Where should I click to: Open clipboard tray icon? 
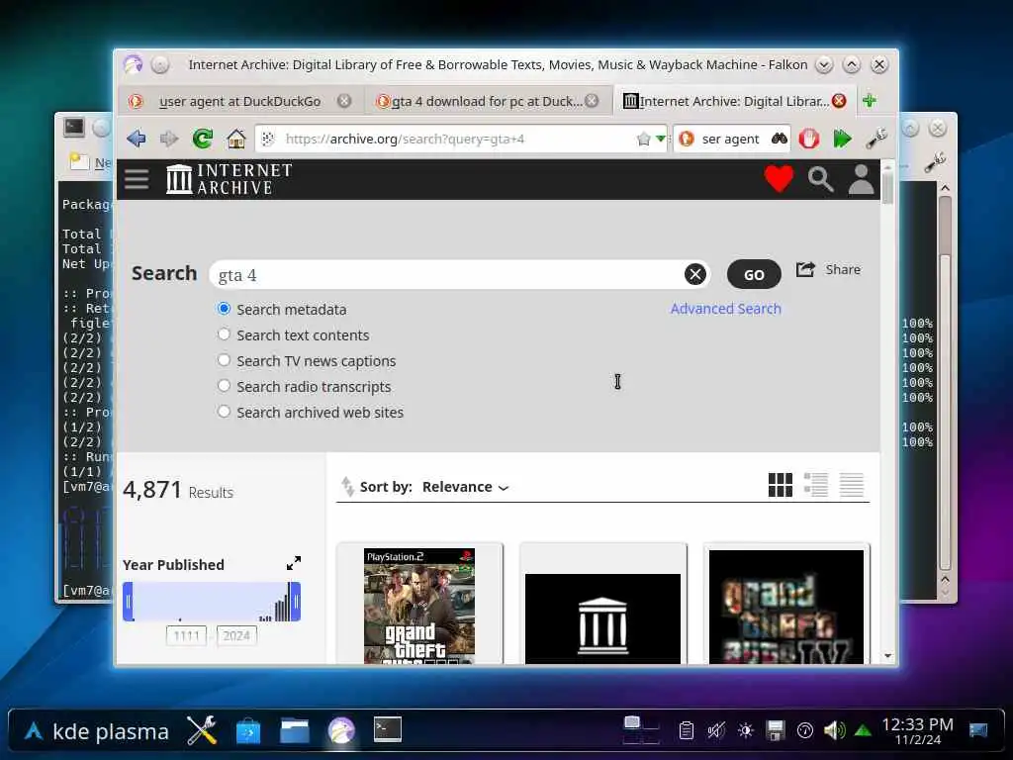tap(687, 731)
